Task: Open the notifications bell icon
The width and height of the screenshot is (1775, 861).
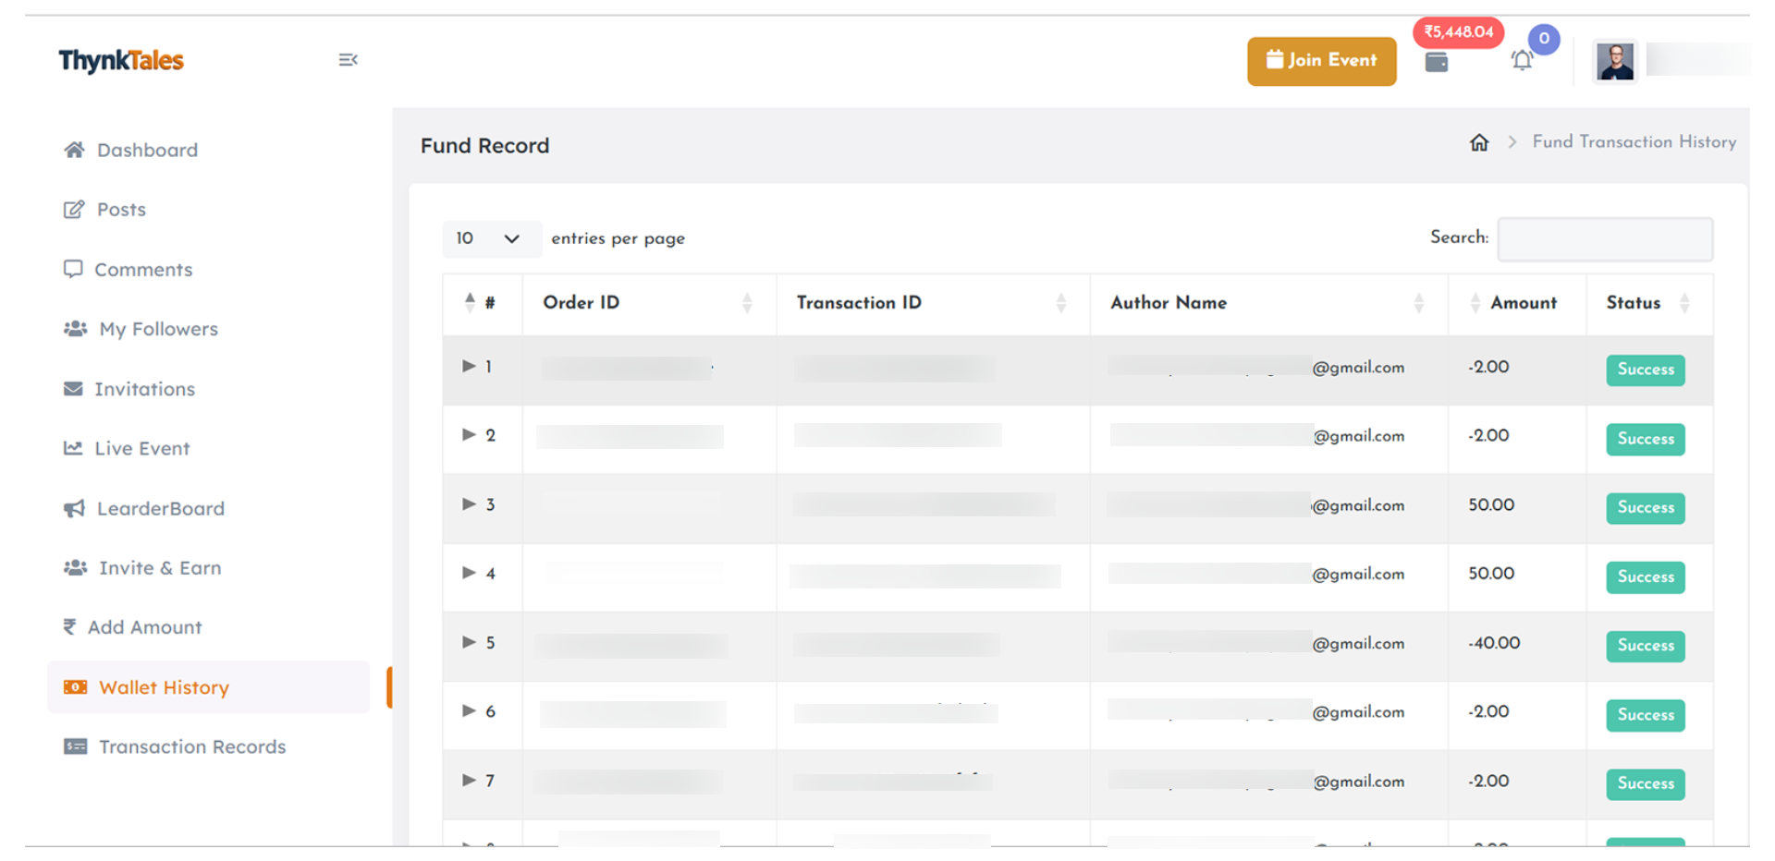Action: (x=1522, y=61)
